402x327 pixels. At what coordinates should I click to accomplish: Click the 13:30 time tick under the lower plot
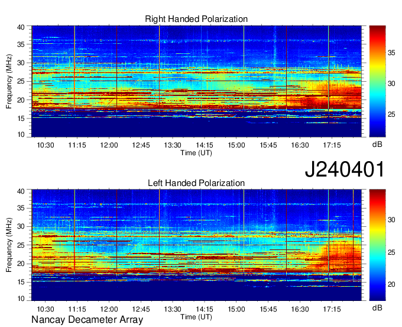173,309
